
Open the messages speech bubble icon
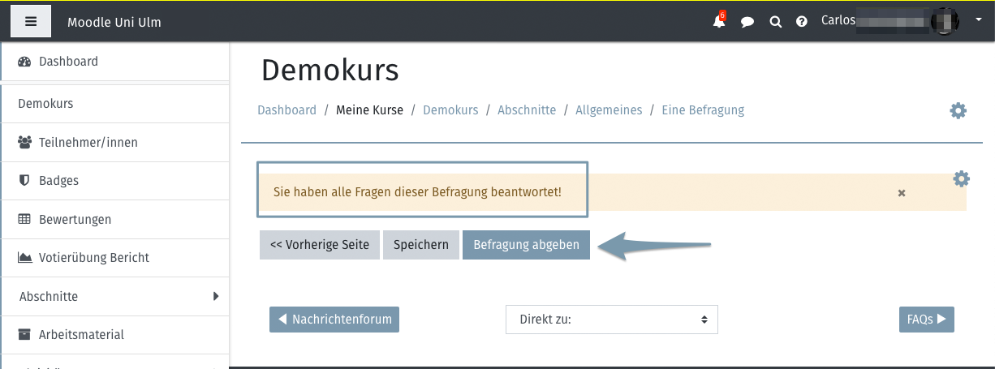(x=747, y=22)
